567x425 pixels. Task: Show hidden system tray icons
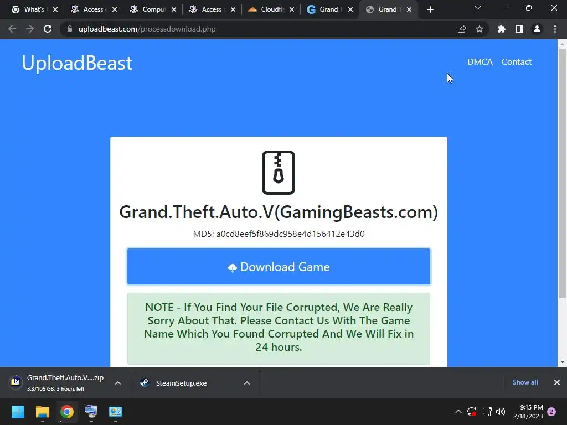(458, 412)
